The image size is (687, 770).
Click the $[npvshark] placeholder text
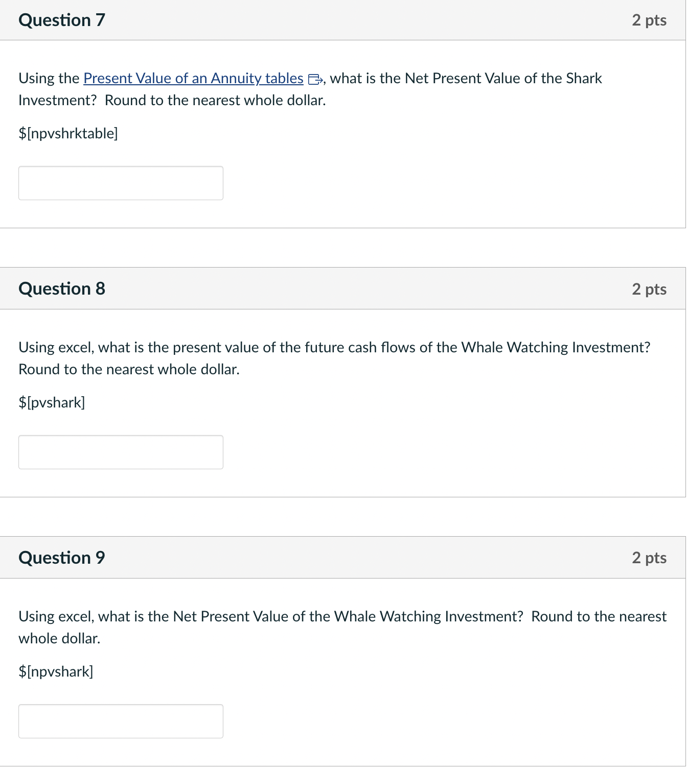pos(56,671)
